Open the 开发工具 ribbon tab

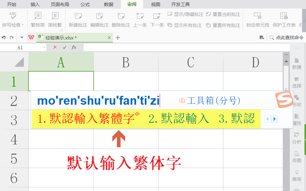180,4
